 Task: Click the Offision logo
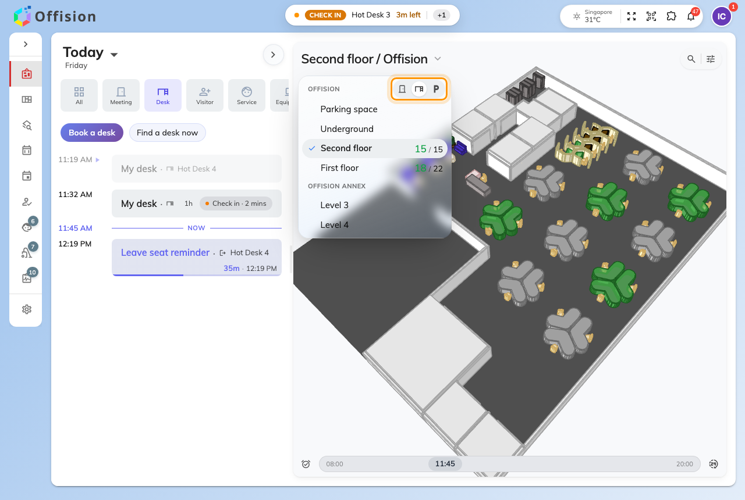click(x=55, y=16)
